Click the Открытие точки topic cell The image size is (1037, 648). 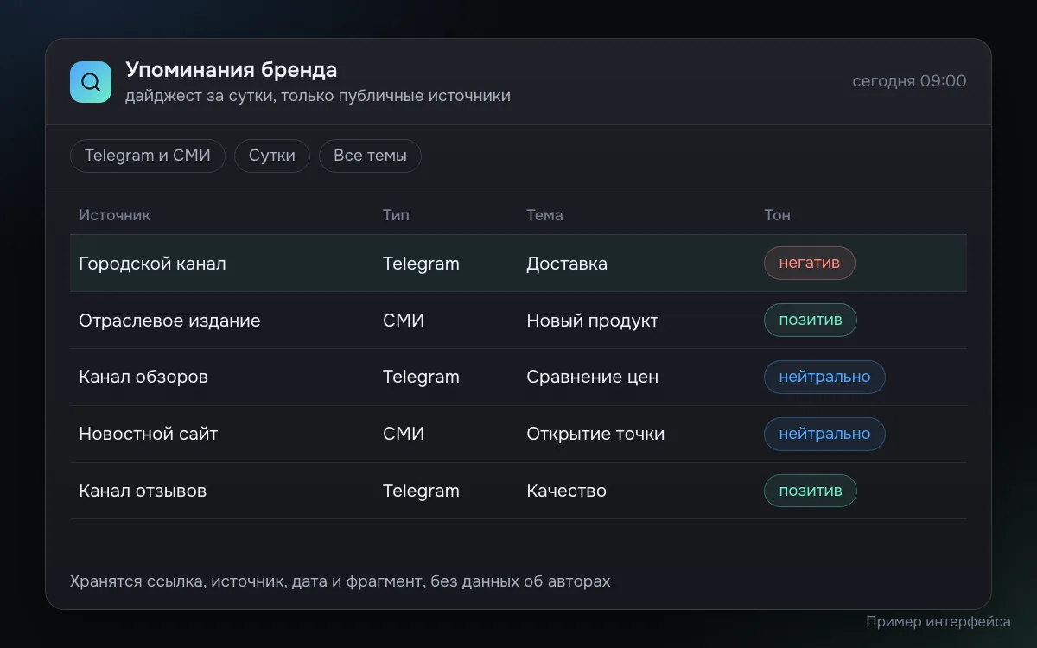coord(595,434)
